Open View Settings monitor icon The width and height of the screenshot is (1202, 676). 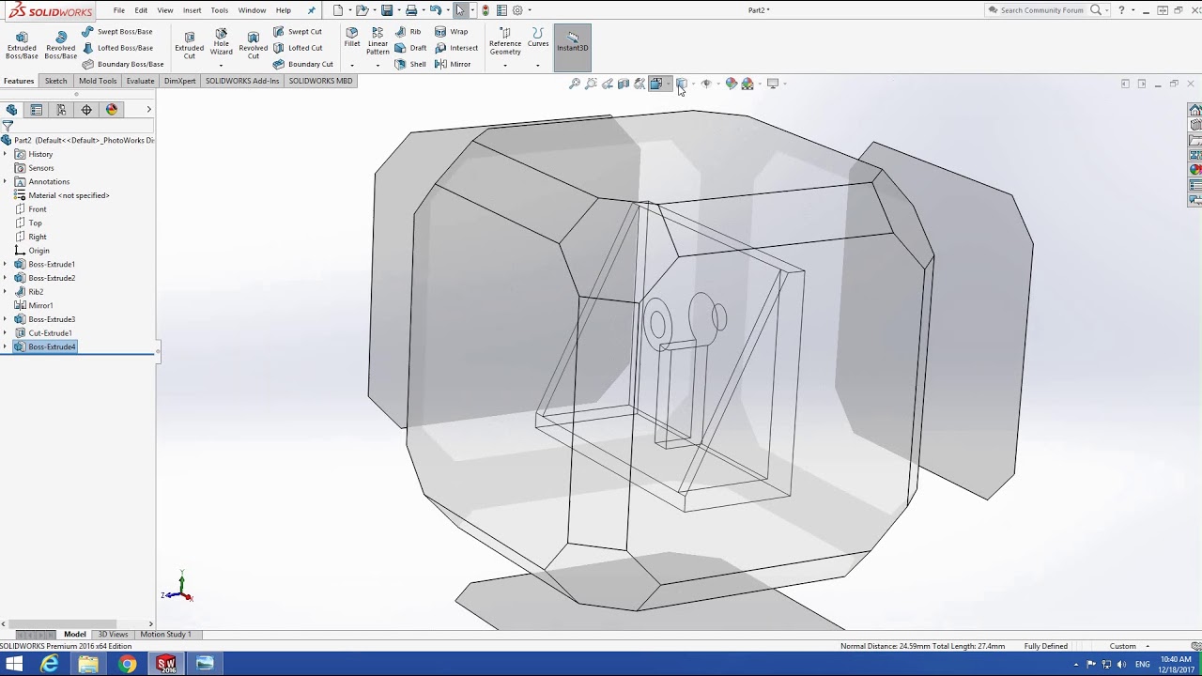(x=773, y=84)
